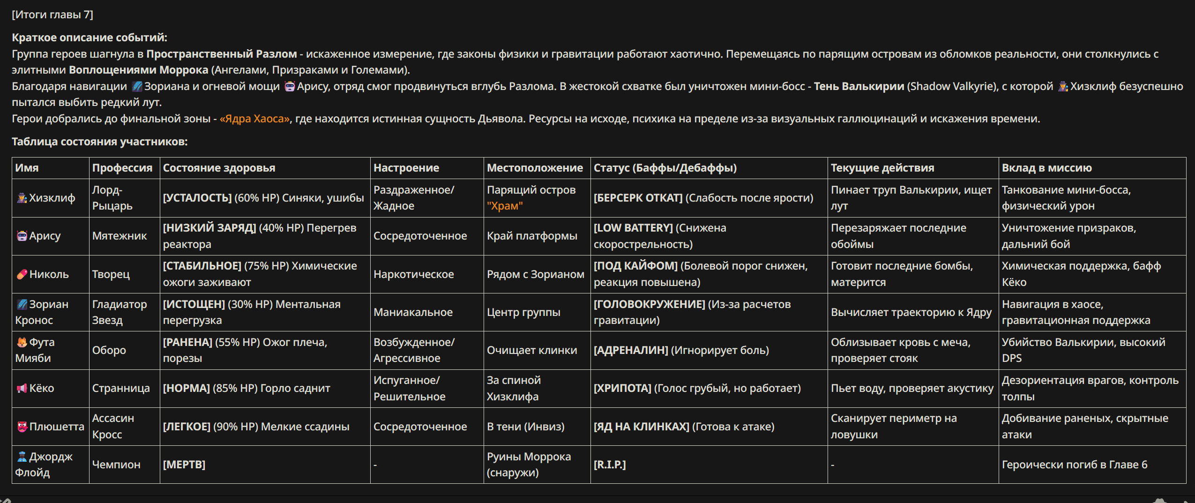The image size is (1195, 503).
Task: Click the Зориан icon in summary paragraph
Action: coord(137,86)
